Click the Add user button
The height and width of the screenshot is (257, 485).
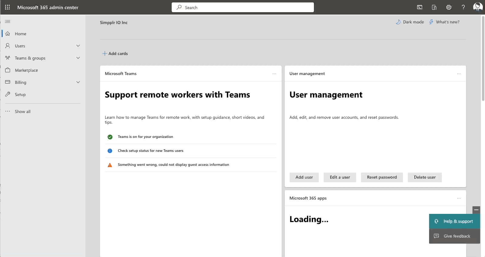point(304,177)
